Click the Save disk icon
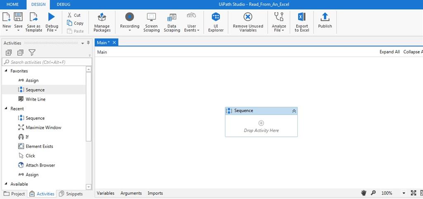The image size is (423, 199). tap(18, 17)
